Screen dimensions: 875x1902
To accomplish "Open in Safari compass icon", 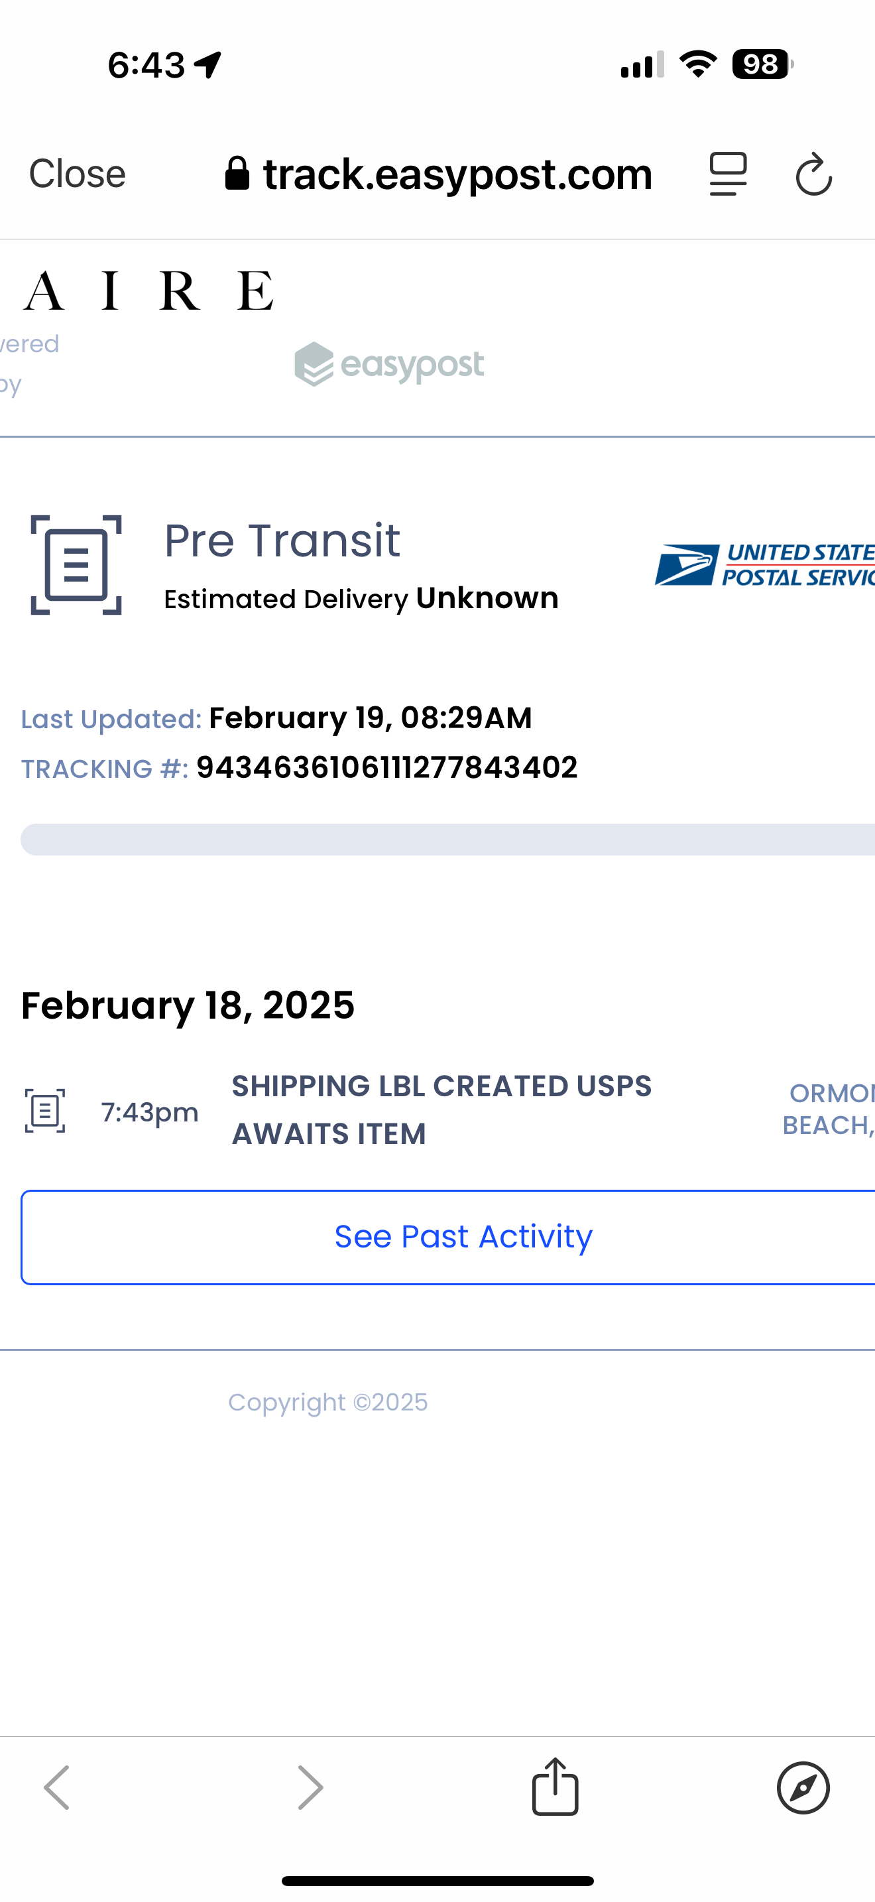I will 803,1787.
